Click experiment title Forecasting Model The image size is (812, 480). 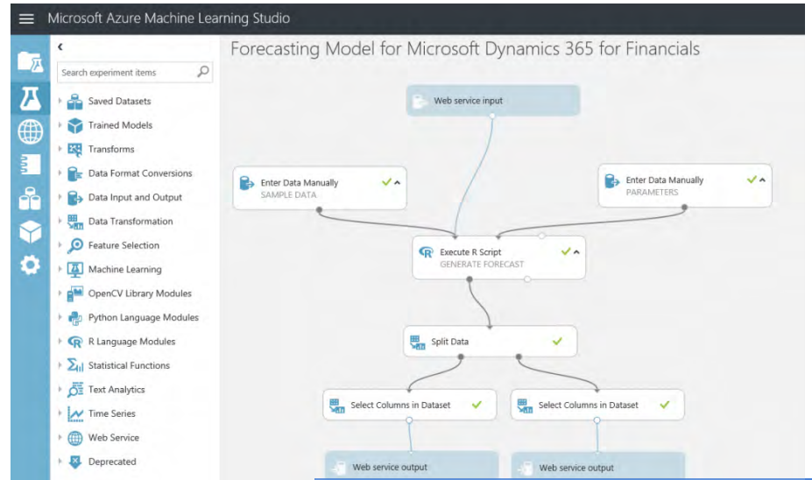click(x=465, y=49)
